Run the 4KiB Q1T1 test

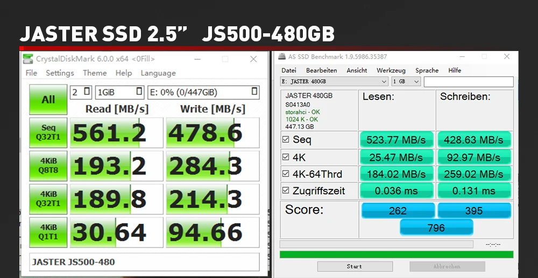[48, 232]
